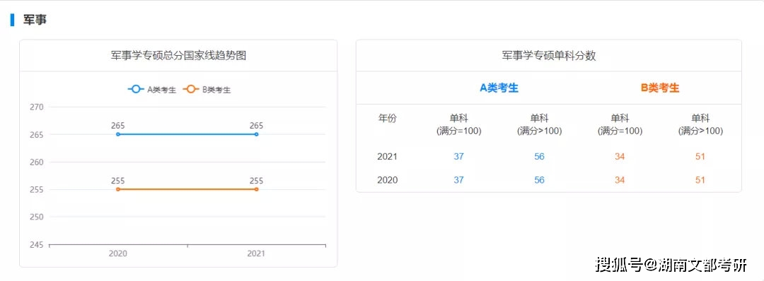Click the blue 56 score for 2021
The width and height of the screenshot is (764, 281).
click(539, 157)
